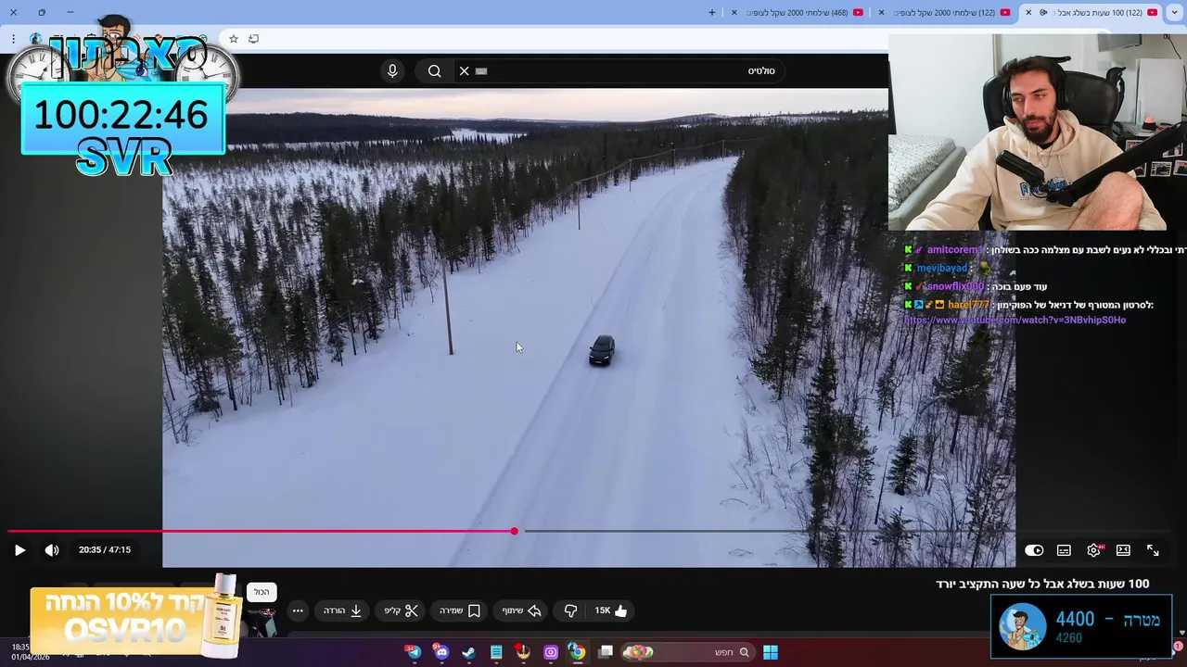The width and height of the screenshot is (1187, 667).
Task: Open the שיתוף share button
Action: pos(522,610)
